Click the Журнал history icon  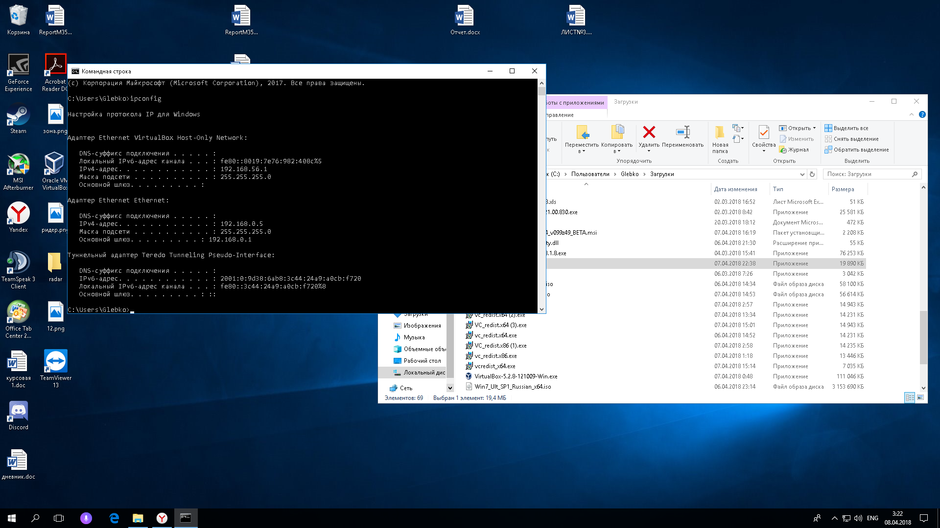pos(783,150)
